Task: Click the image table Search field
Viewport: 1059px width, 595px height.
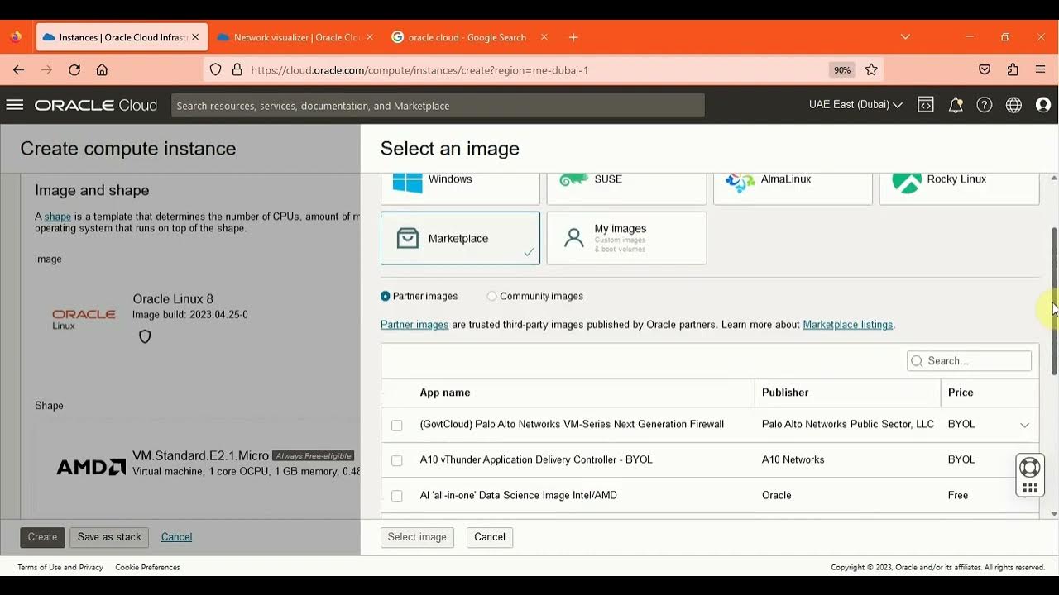Action: tap(969, 361)
